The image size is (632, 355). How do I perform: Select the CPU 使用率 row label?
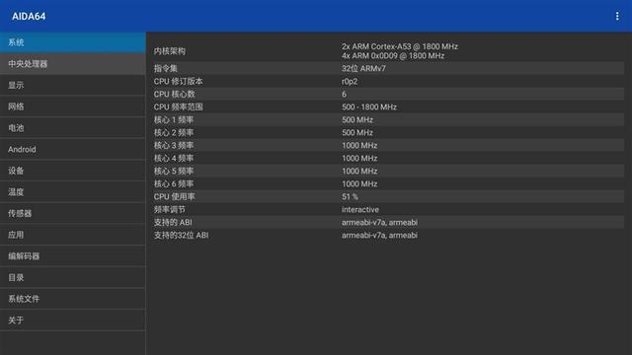click(x=174, y=197)
